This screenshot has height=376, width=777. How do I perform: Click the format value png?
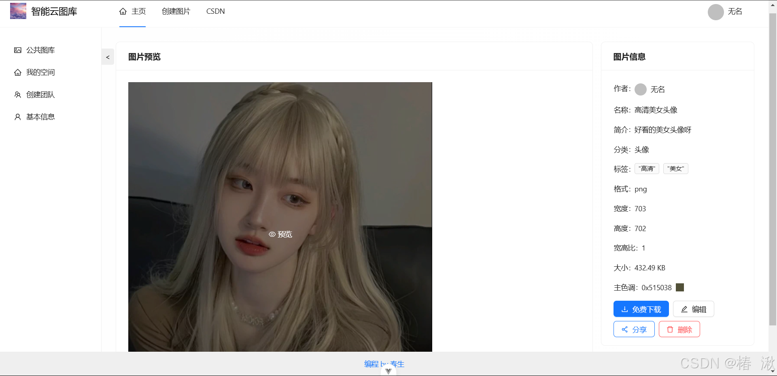641,189
